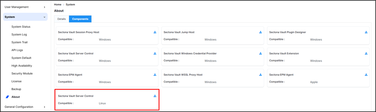Viewport: 376px width, 112px height.
Task: Click Sectona Vault Extension title
Action: point(284,53)
